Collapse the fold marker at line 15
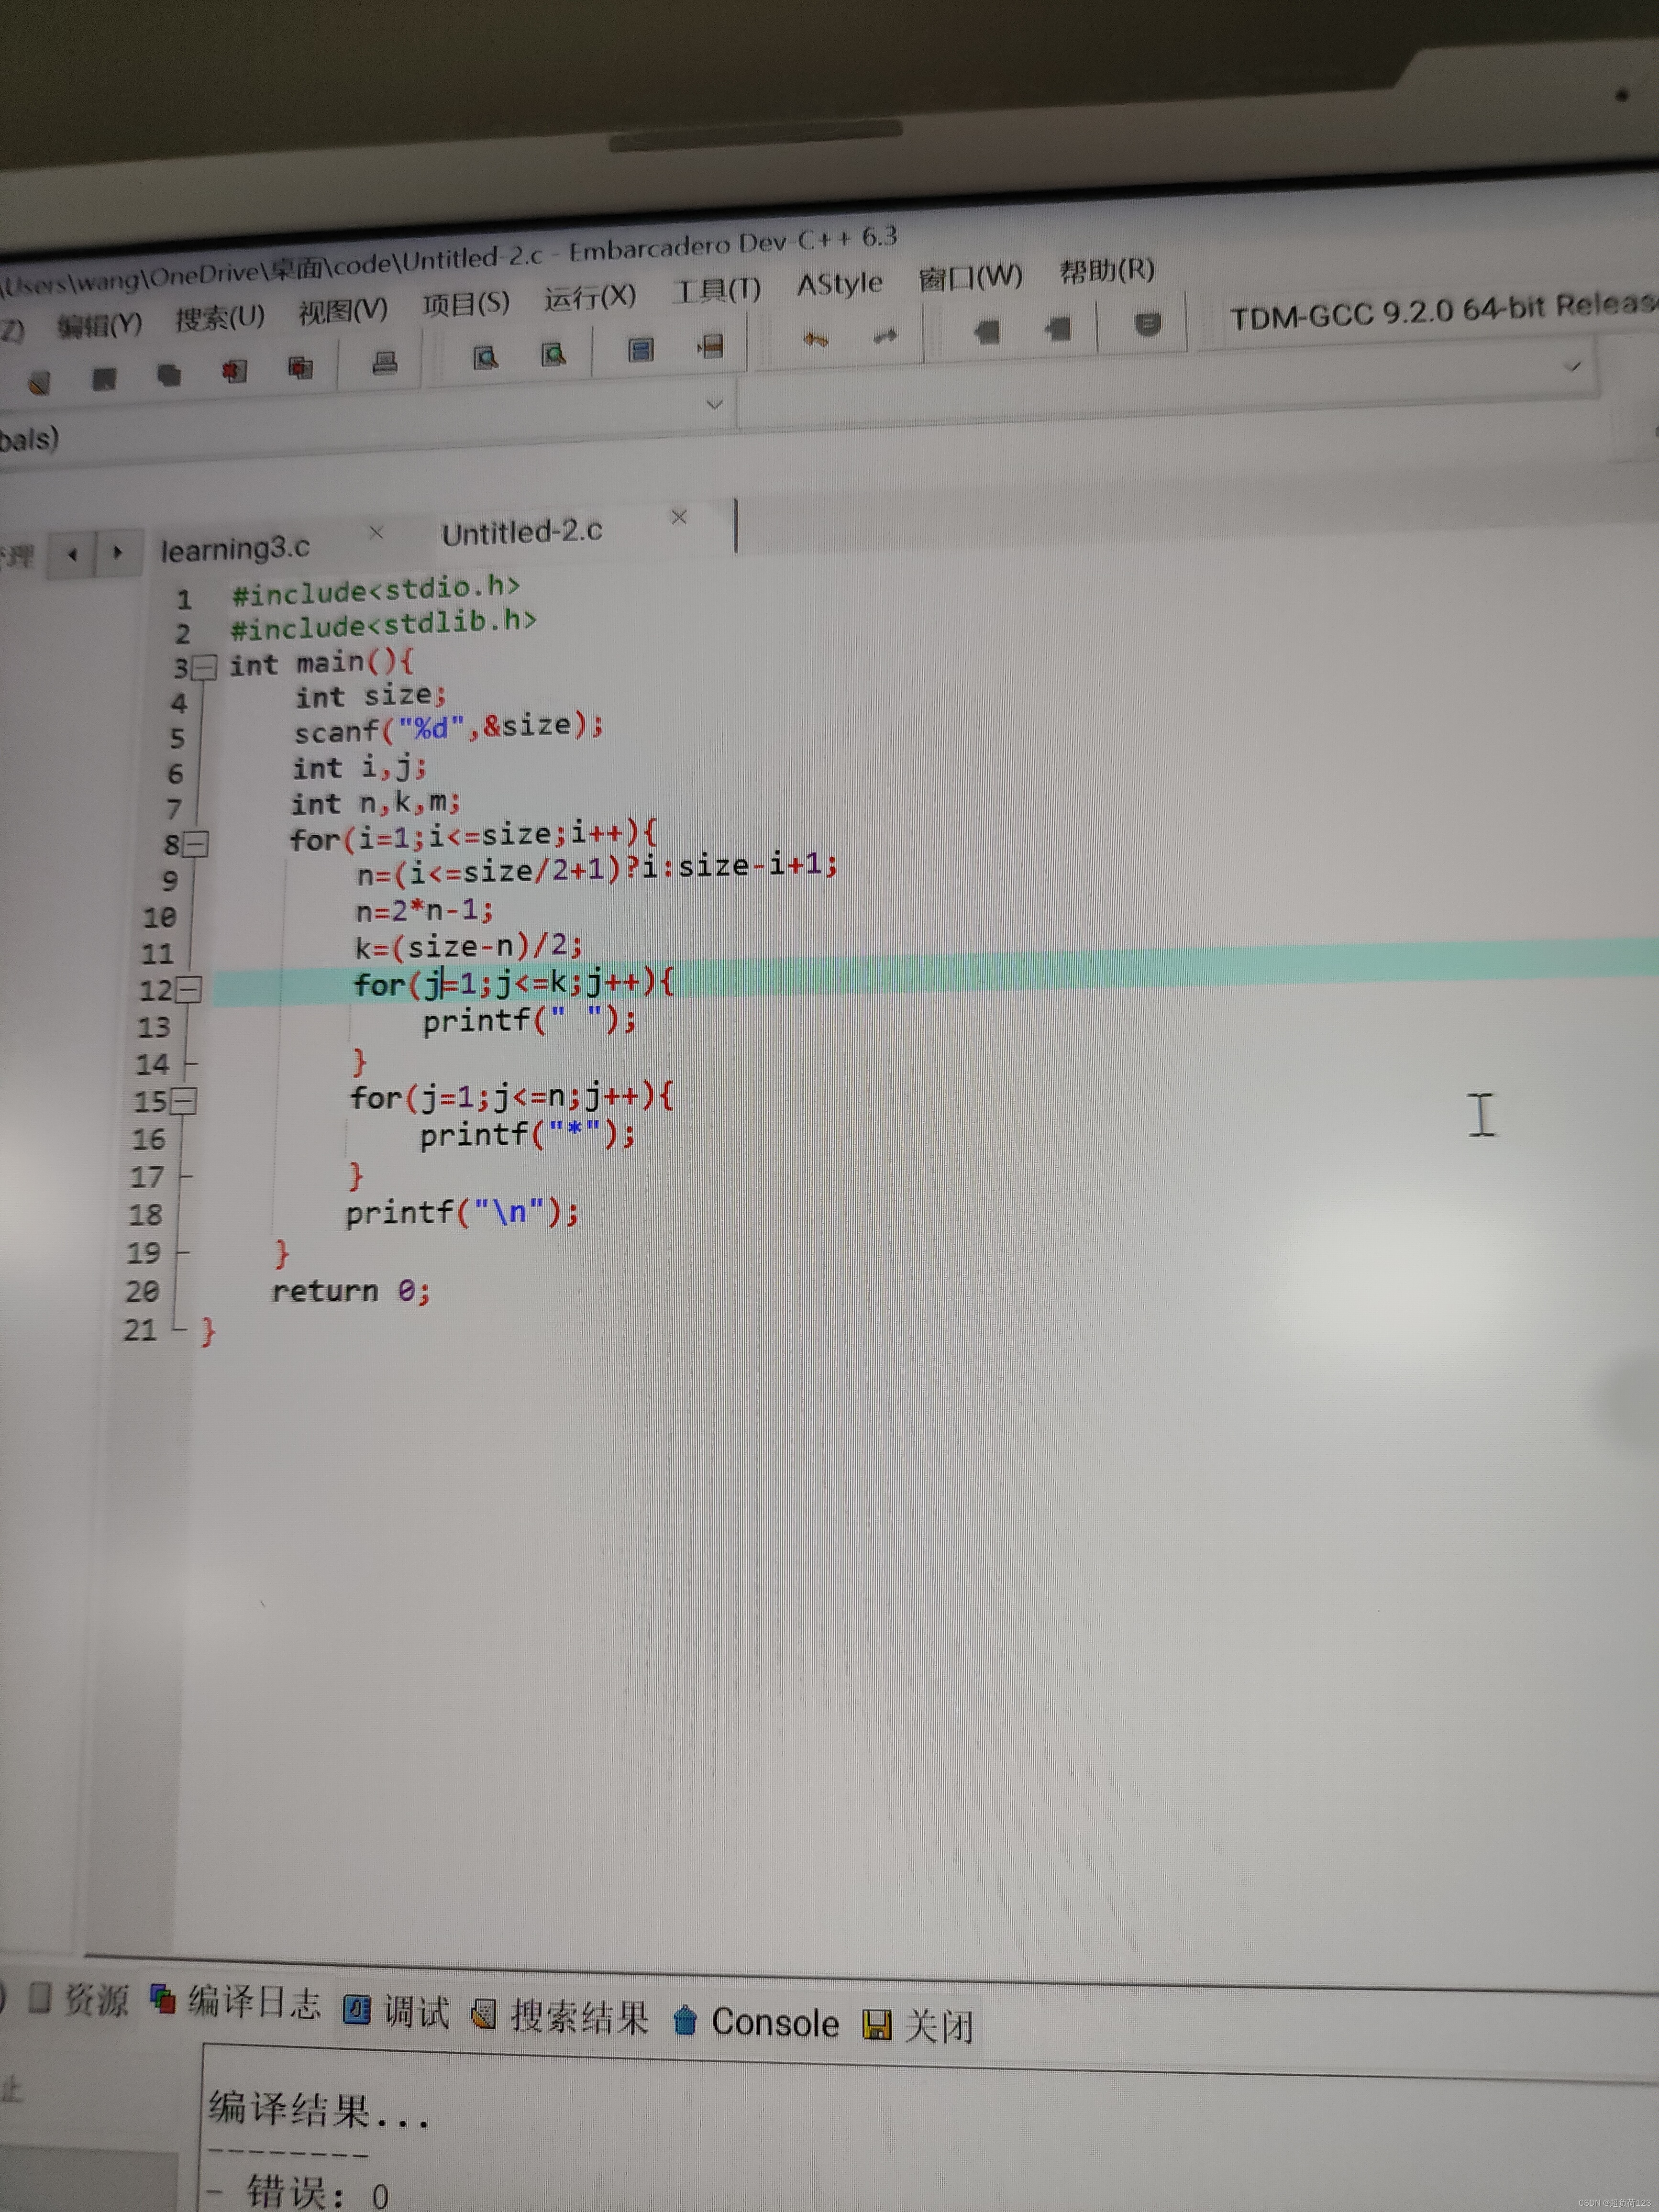 click(x=184, y=1101)
